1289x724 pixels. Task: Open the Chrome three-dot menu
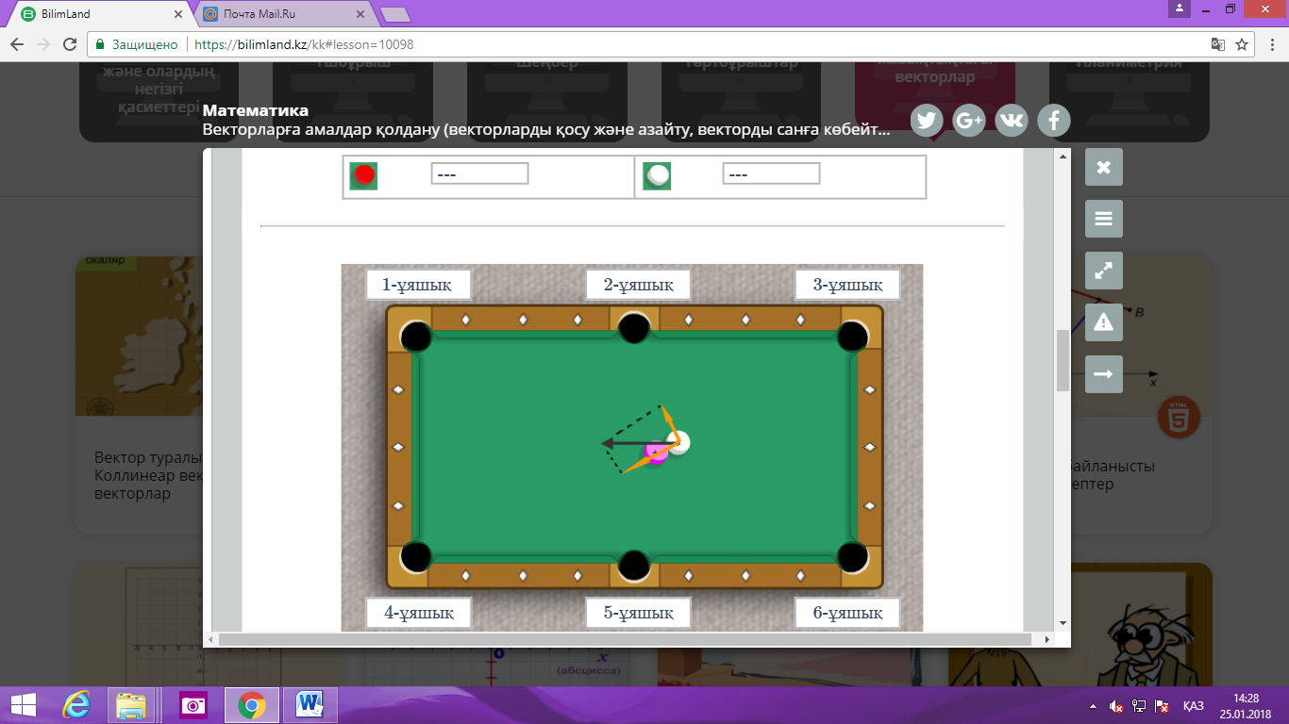1272,44
